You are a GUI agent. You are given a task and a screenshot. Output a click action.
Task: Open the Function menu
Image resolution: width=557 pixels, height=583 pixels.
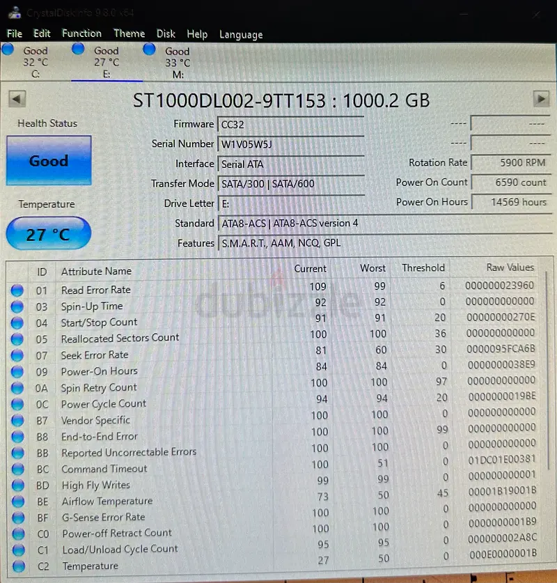[x=81, y=33]
